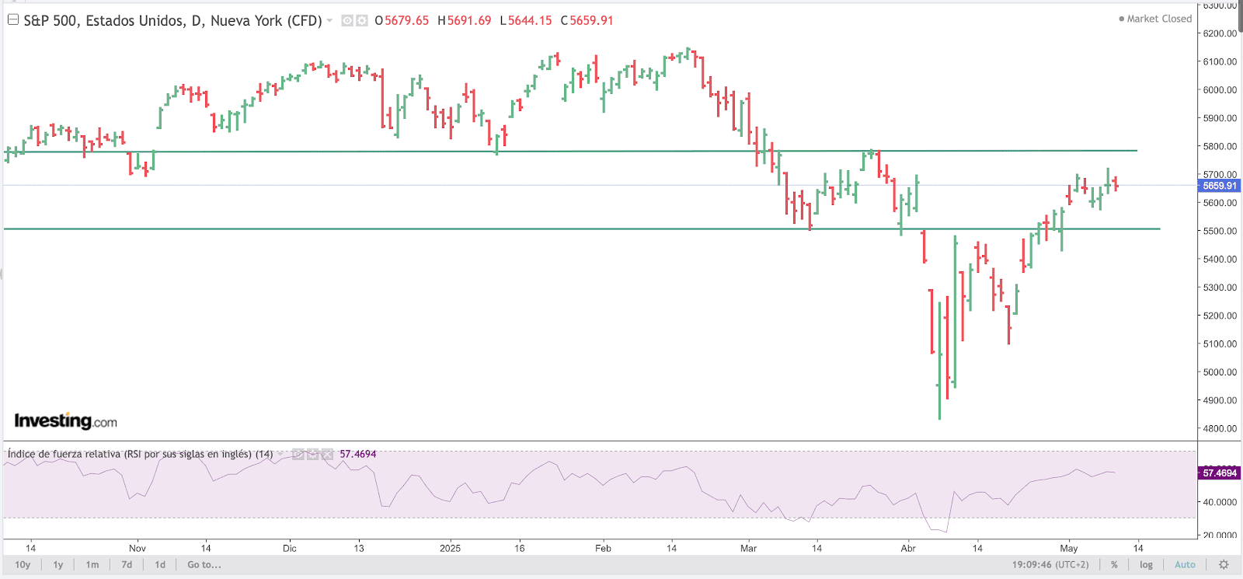This screenshot has height=579, width=1243.
Task: Select the 1y time range
Action: point(58,565)
